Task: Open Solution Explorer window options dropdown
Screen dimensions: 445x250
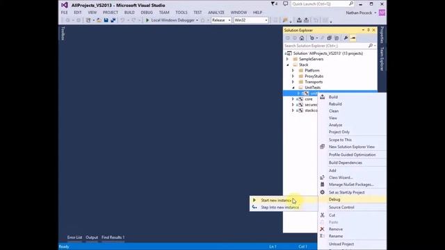Action: point(363,30)
